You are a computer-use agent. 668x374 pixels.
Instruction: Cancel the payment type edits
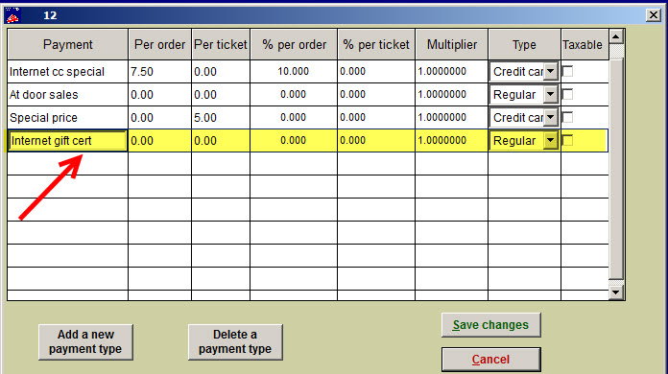pos(490,360)
